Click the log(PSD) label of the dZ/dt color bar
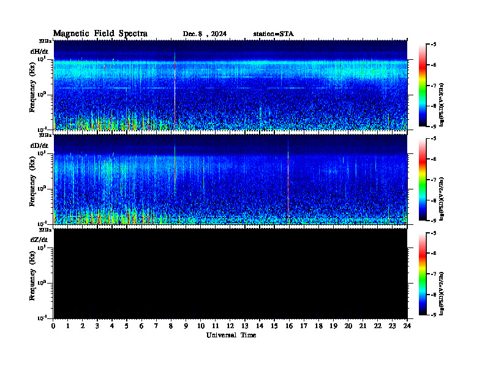 (x=442, y=293)
